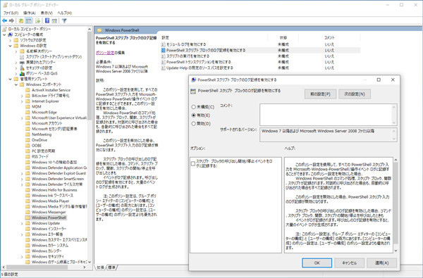Select PowerShell スクリプト ブロックのログ記録 list row
This screenshot has width=423, height=278.
point(261,50)
